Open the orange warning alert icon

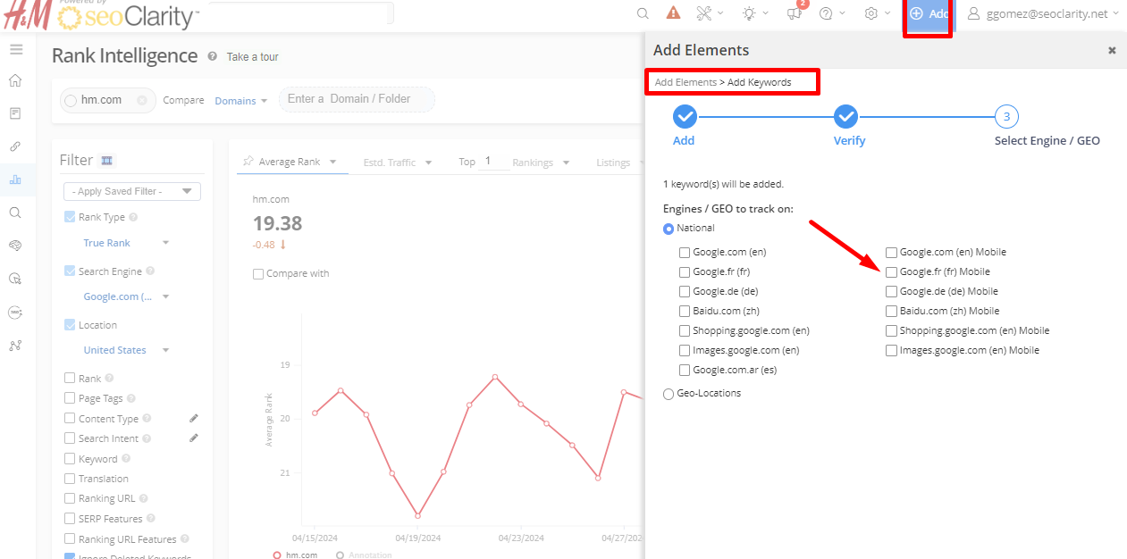point(673,13)
